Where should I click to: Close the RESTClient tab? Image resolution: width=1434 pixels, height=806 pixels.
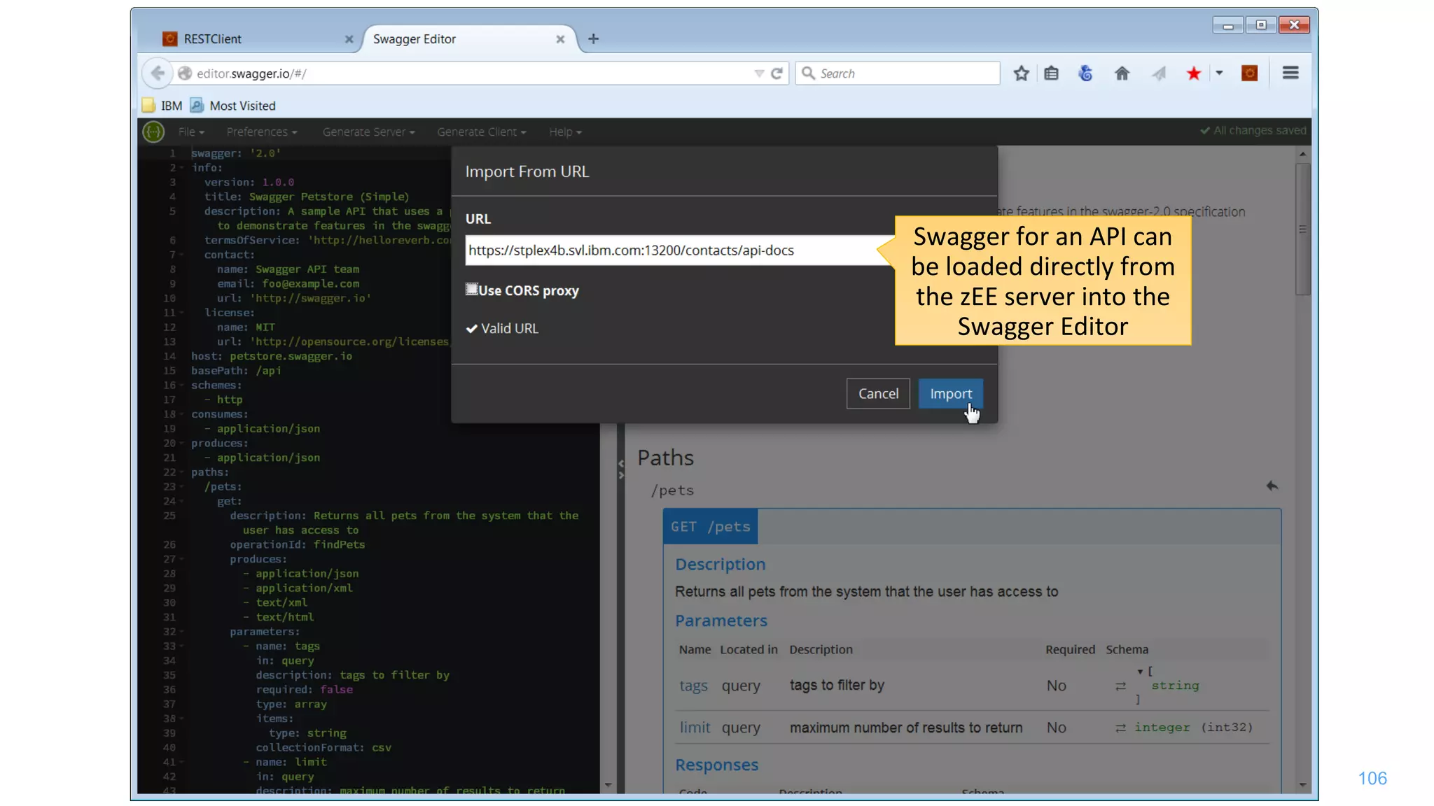tap(349, 39)
